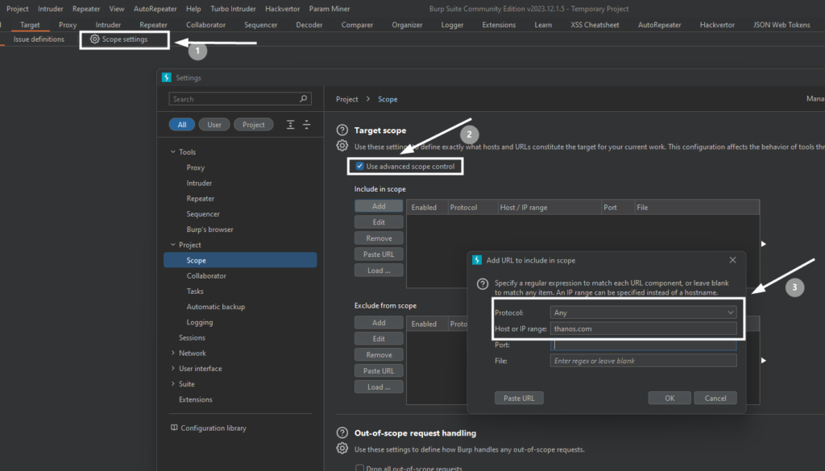The image size is (825, 471).
Task: Switch to the Decoder tab
Action: point(309,25)
